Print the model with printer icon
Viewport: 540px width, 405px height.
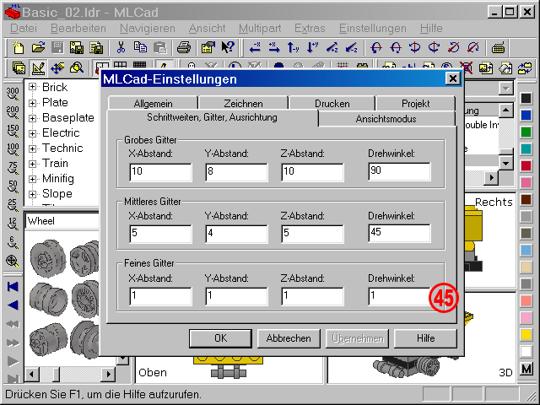pos(184,47)
